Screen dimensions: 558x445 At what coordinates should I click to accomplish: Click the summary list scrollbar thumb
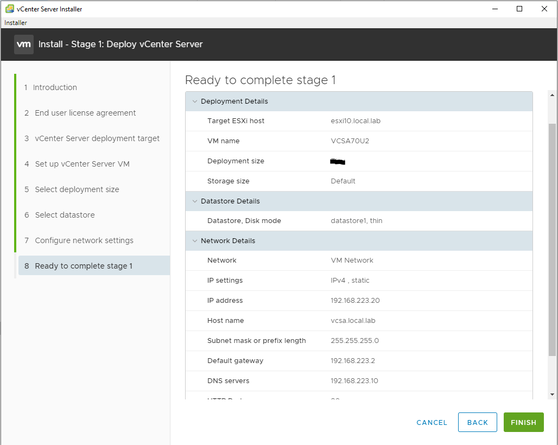click(x=552, y=240)
